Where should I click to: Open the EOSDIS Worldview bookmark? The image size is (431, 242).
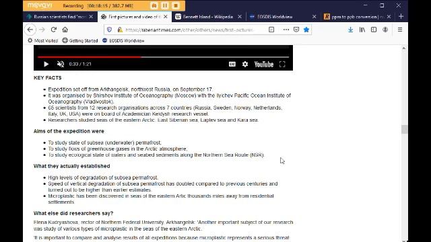pyautogui.click(x=123, y=40)
